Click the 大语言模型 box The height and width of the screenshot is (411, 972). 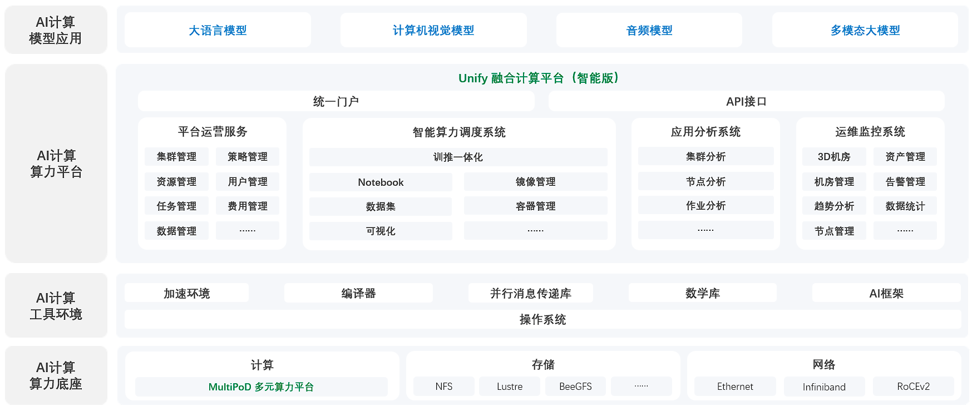[218, 30]
